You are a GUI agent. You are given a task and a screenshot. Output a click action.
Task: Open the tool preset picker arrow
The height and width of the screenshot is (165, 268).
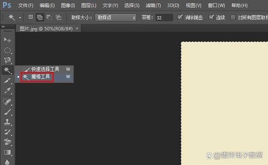20,18
